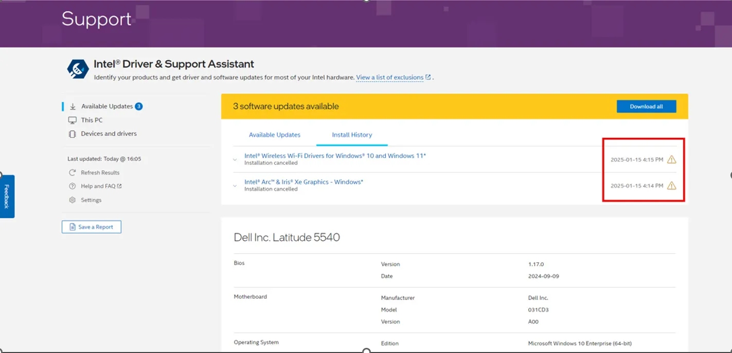Image resolution: width=732 pixels, height=353 pixels.
Task: Click the Refresh Results icon
Action: [72, 172]
